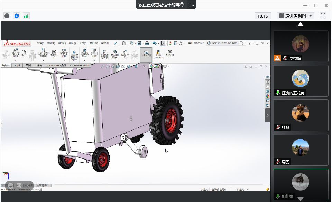Click the muted microphone icon for 周勇

[278, 162]
